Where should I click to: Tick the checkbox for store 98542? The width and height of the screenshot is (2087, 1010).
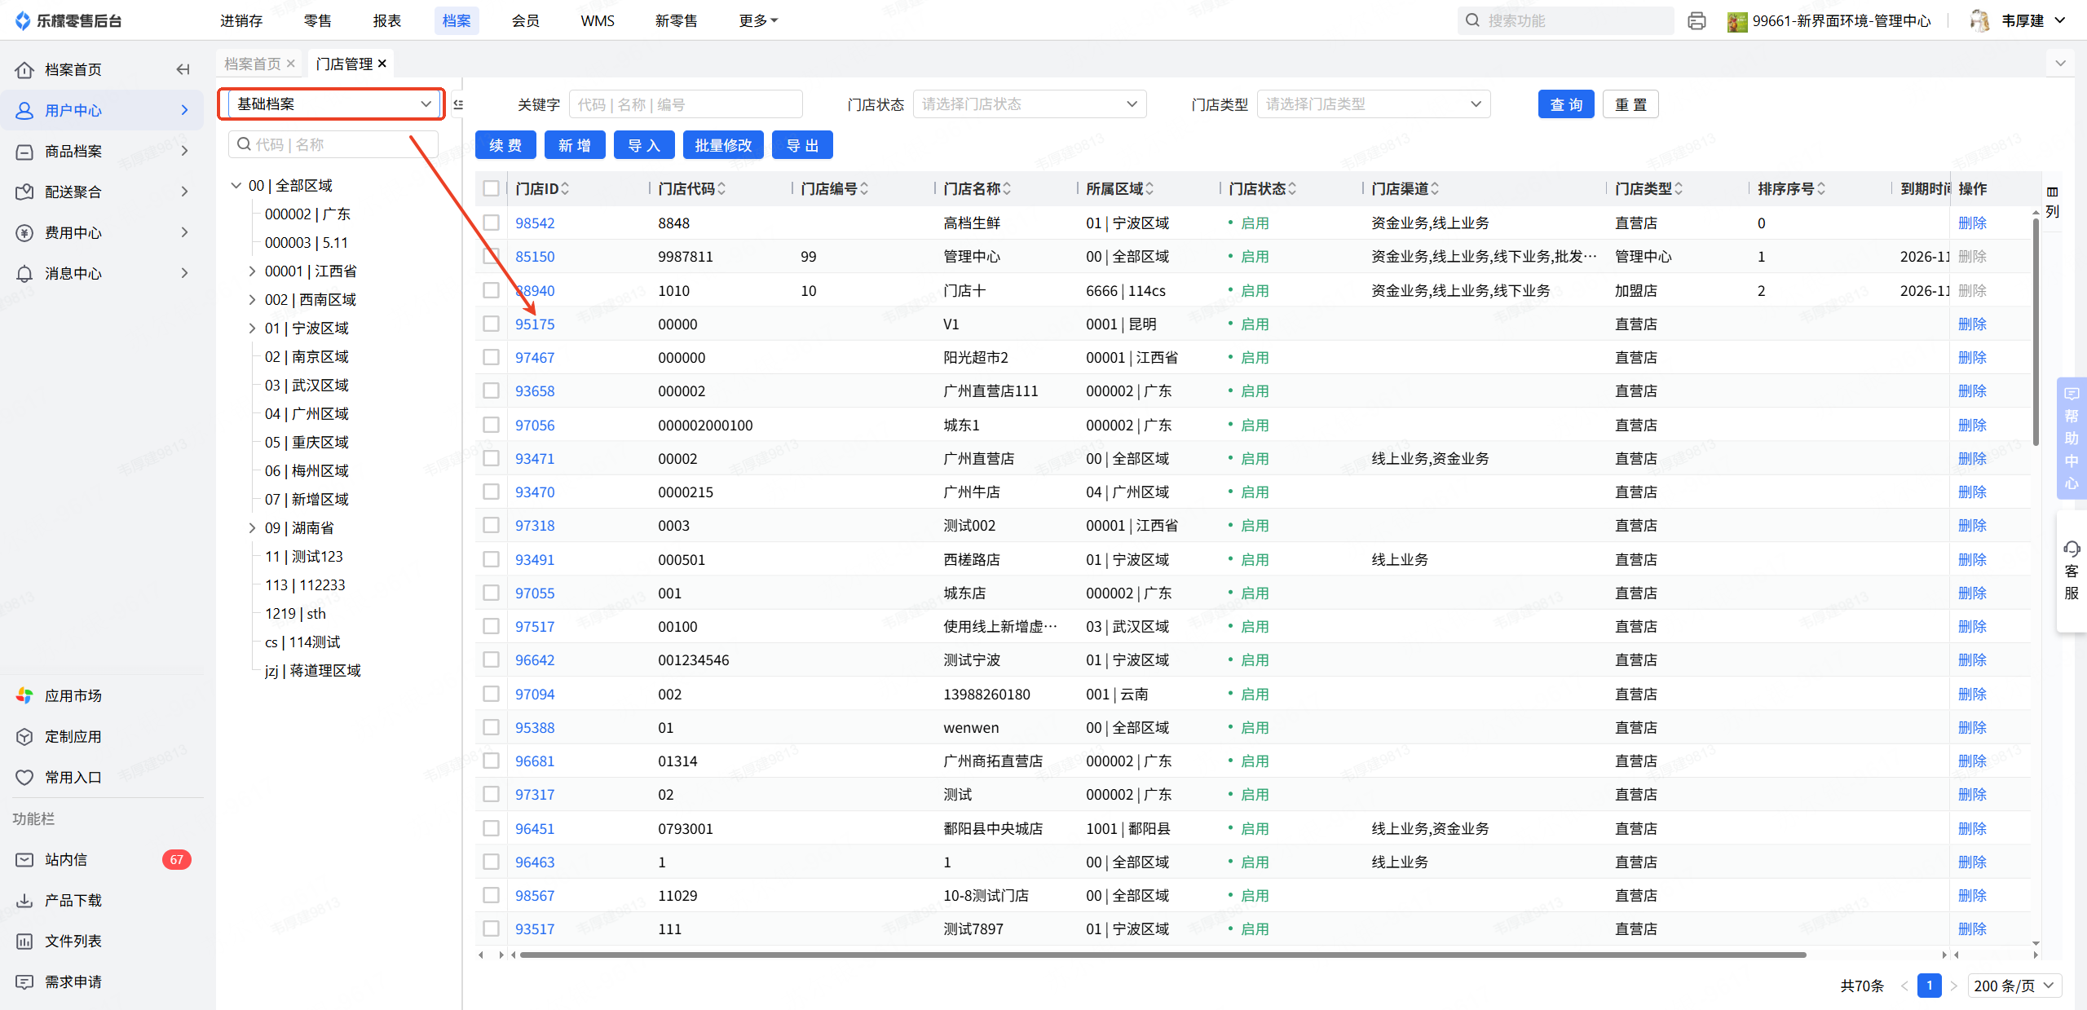[x=491, y=223]
